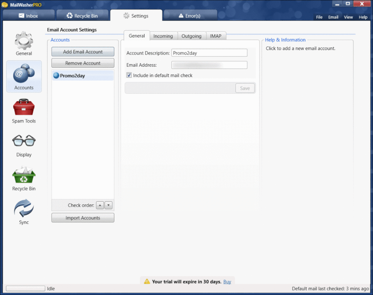Click Import Accounts button

[83, 218]
